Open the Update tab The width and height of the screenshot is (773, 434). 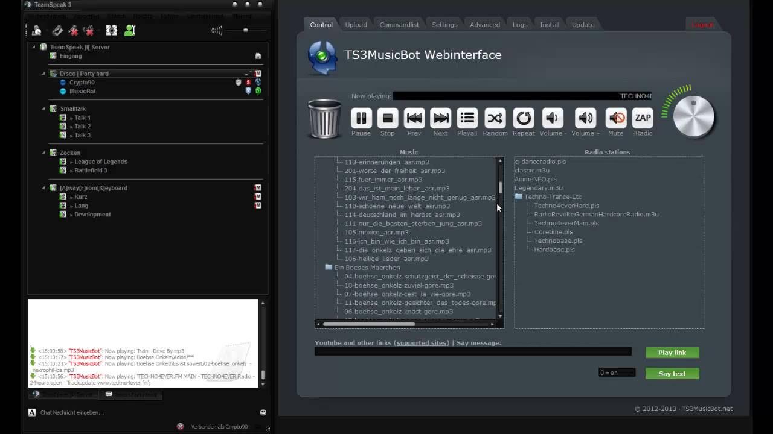coord(583,25)
